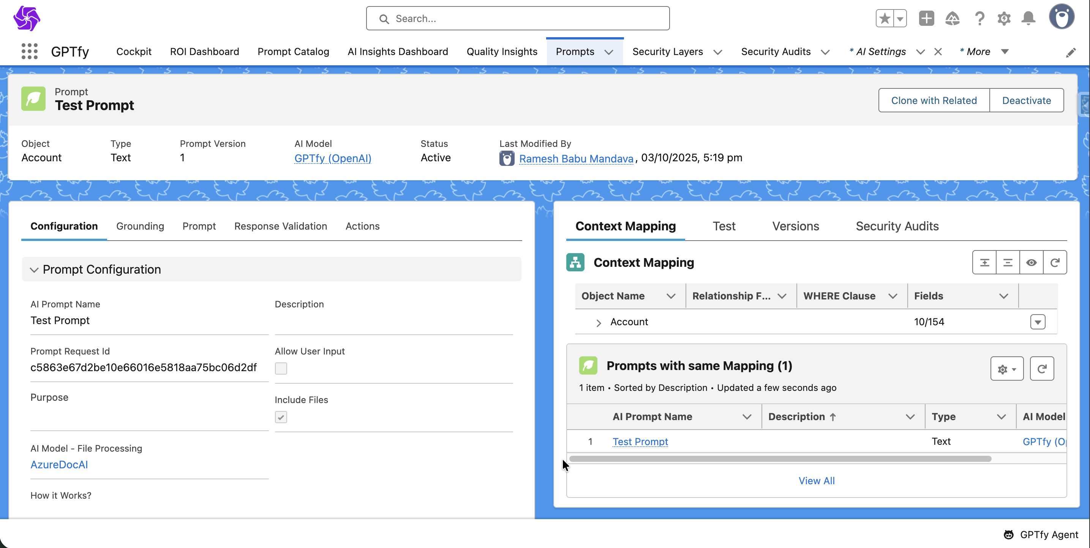
Task: Expand the Account row in Context Mapping
Action: (598, 323)
